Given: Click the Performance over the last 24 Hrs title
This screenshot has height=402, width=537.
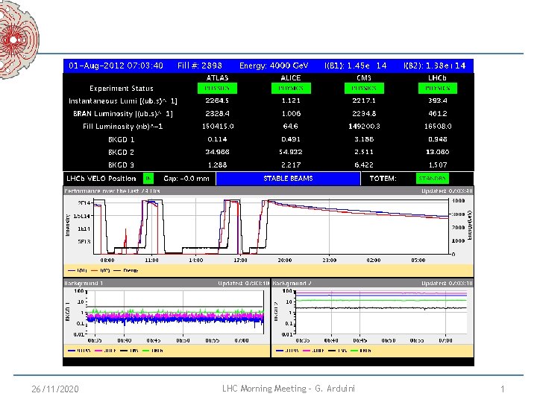Looking at the screenshot, I should 113,191.
